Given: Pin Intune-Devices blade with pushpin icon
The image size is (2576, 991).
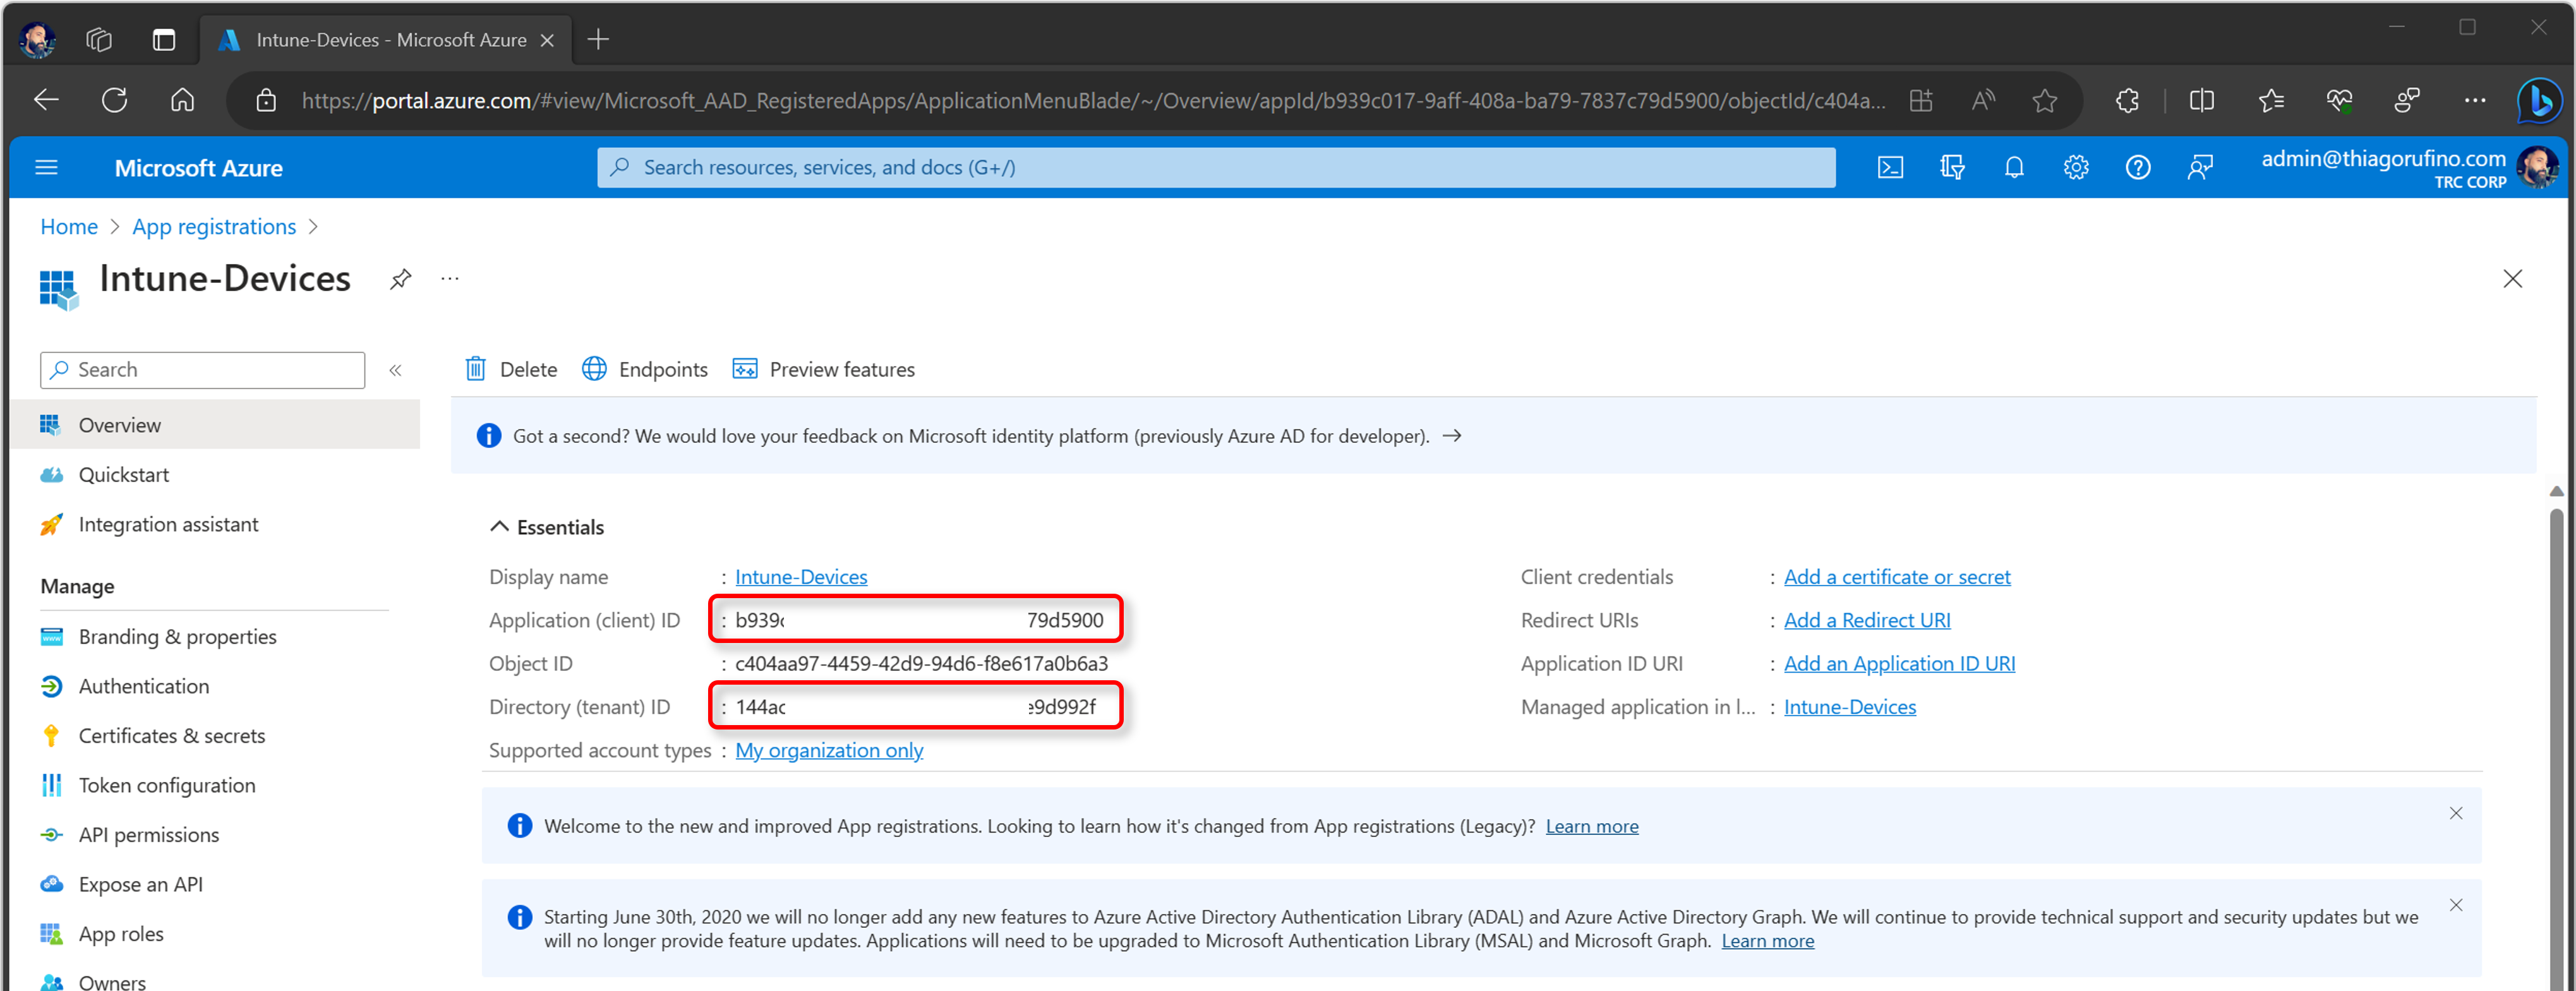Looking at the screenshot, I should [x=400, y=279].
